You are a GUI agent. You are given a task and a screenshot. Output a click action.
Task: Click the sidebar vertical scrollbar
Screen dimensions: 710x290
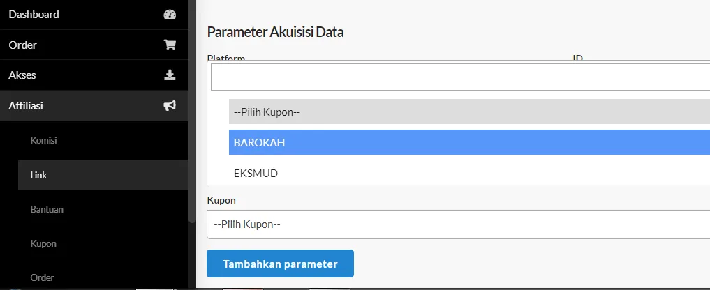pos(192,112)
